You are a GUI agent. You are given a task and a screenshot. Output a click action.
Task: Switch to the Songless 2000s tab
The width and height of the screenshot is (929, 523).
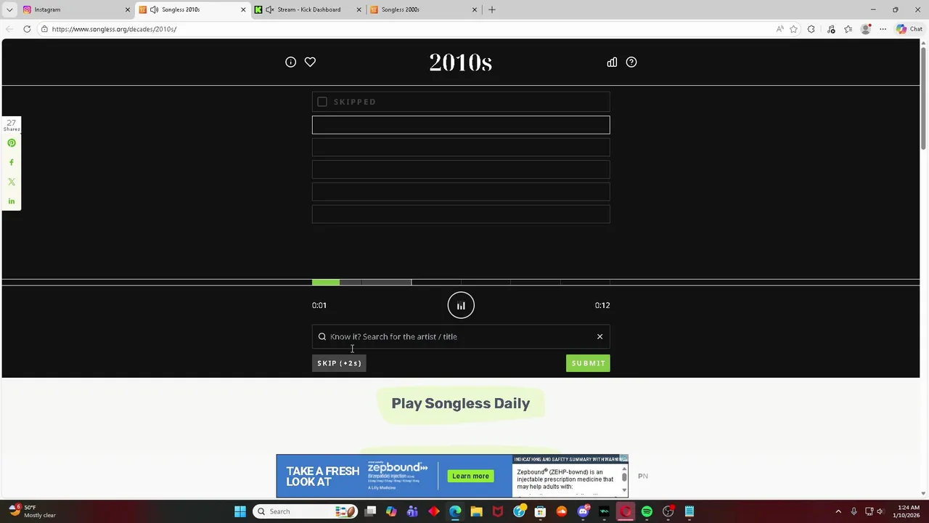pyautogui.click(x=425, y=9)
